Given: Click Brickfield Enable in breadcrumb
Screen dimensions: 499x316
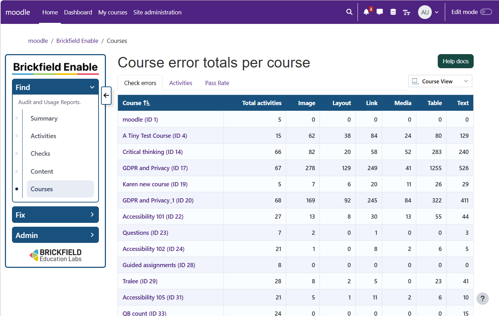Looking at the screenshot, I should (77, 41).
